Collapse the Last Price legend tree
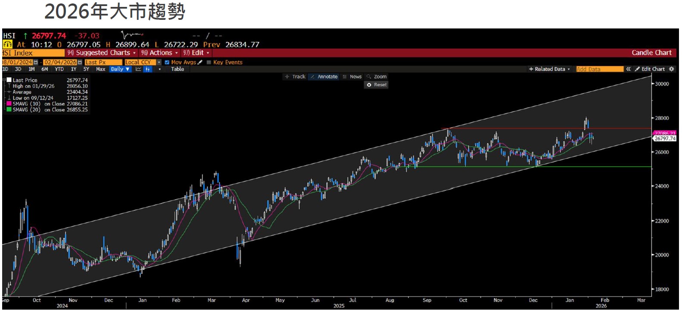Image resolution: width=682 pixels, height=310 pixels. click(x=4, y=80)
